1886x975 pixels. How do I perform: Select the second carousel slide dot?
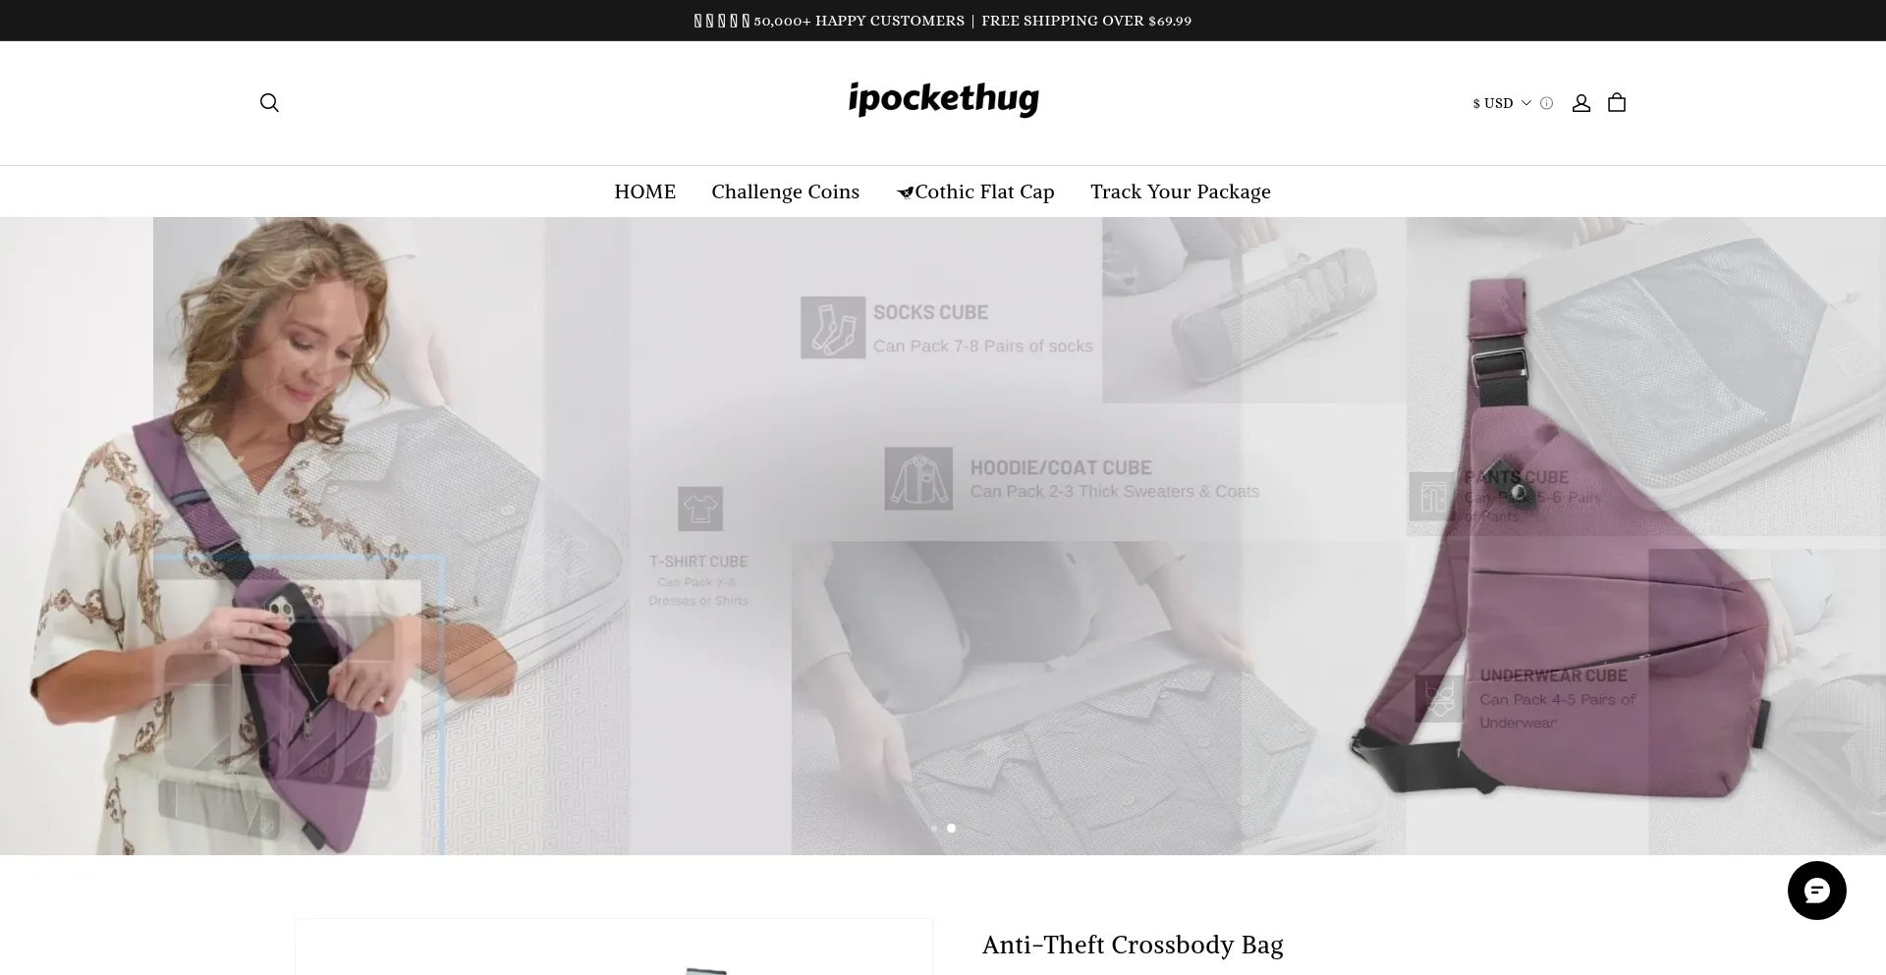click(951, 828)
